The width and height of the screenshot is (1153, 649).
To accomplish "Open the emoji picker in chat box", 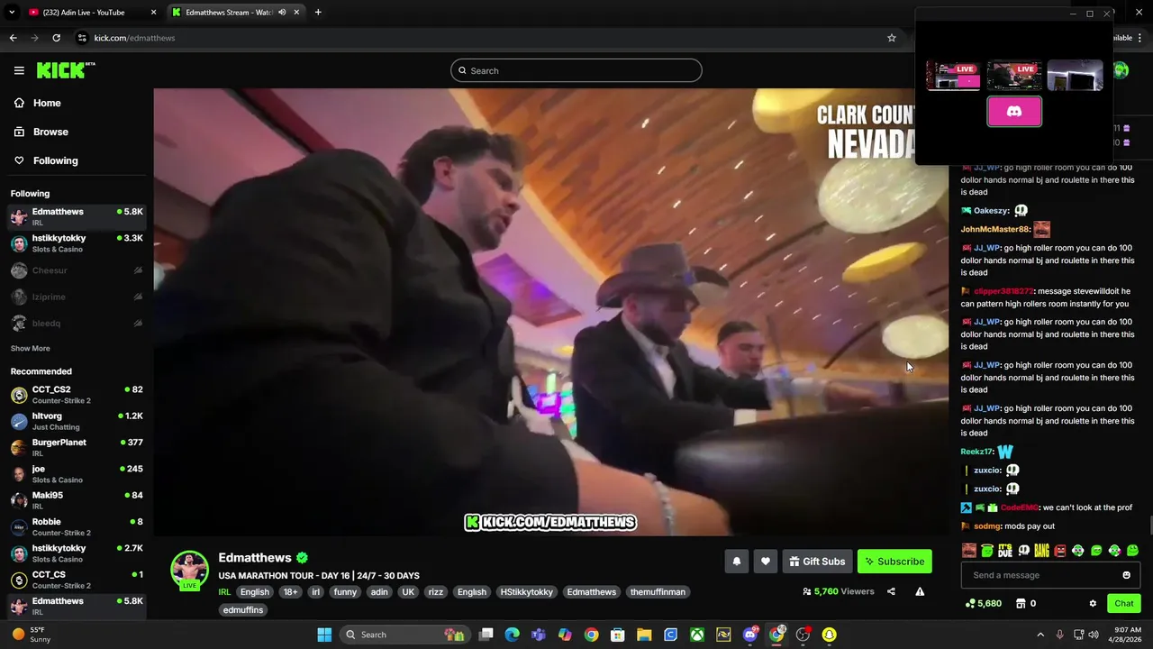I will tap(1126, 575).
